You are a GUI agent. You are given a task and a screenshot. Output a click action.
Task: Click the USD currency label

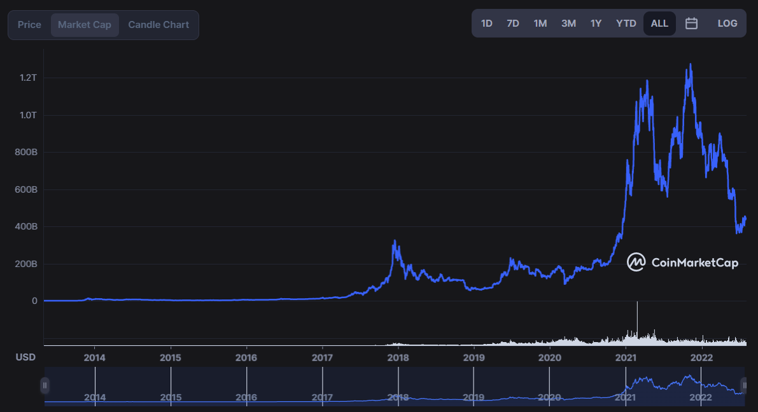(x=25, y=357)
